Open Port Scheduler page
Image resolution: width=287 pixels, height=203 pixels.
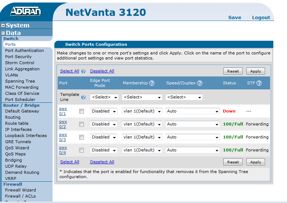20,100
